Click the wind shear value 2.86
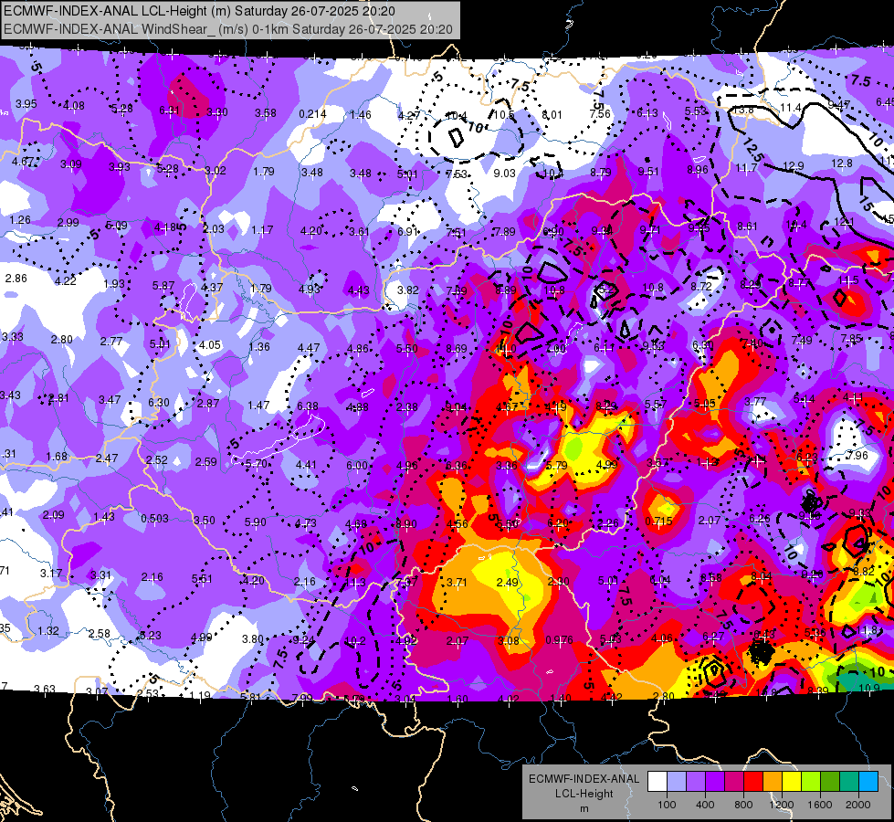Screen dimensions: 894x822 [x=16, y=279]
